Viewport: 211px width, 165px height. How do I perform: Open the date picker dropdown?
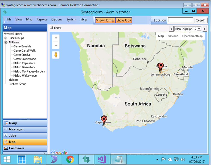coord(199,29)
